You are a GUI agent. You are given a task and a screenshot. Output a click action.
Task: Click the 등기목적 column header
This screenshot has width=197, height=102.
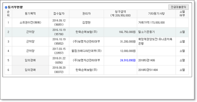click(x=30, y=14)
